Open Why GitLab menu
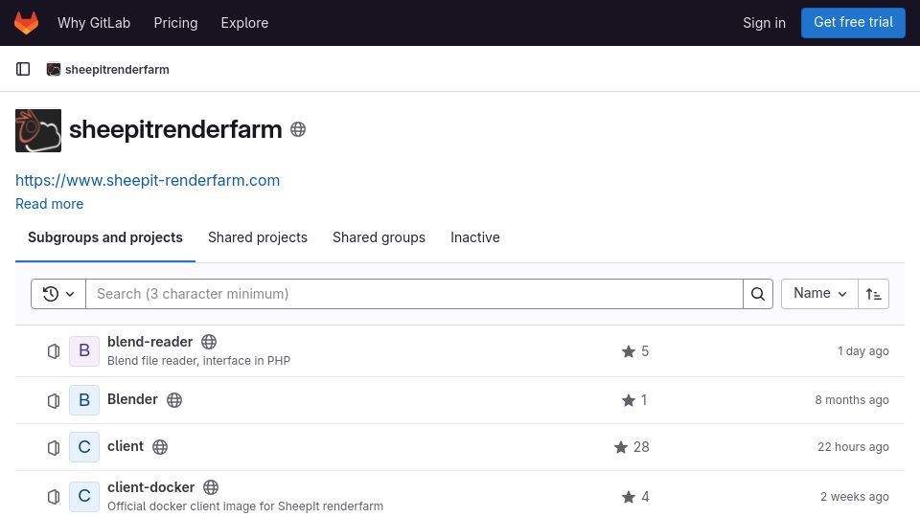920x517 pixels. tap(94, 23)
